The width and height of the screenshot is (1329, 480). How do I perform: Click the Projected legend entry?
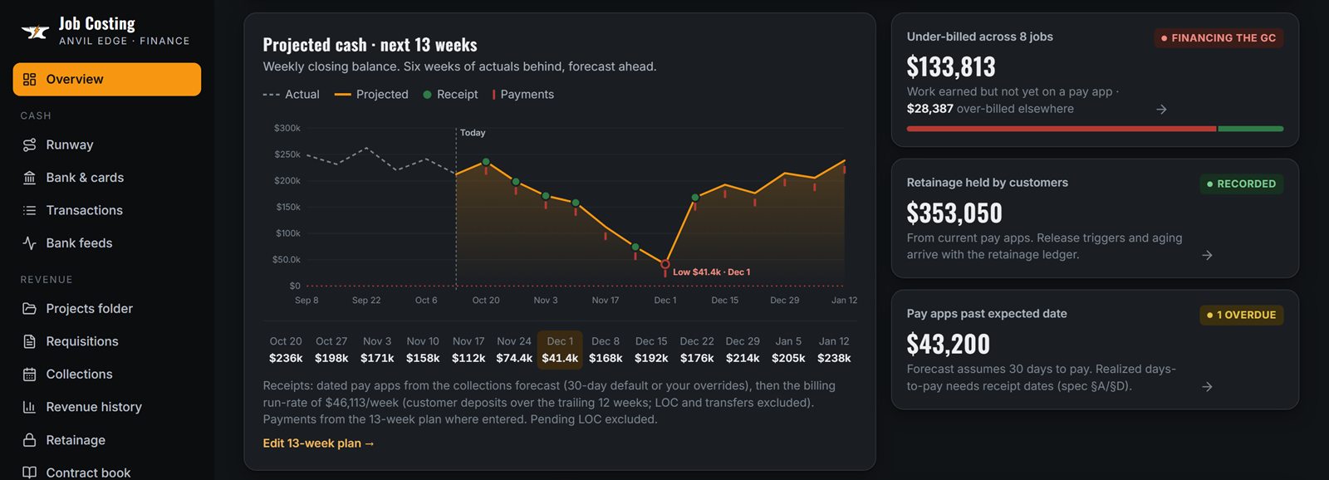371,95
